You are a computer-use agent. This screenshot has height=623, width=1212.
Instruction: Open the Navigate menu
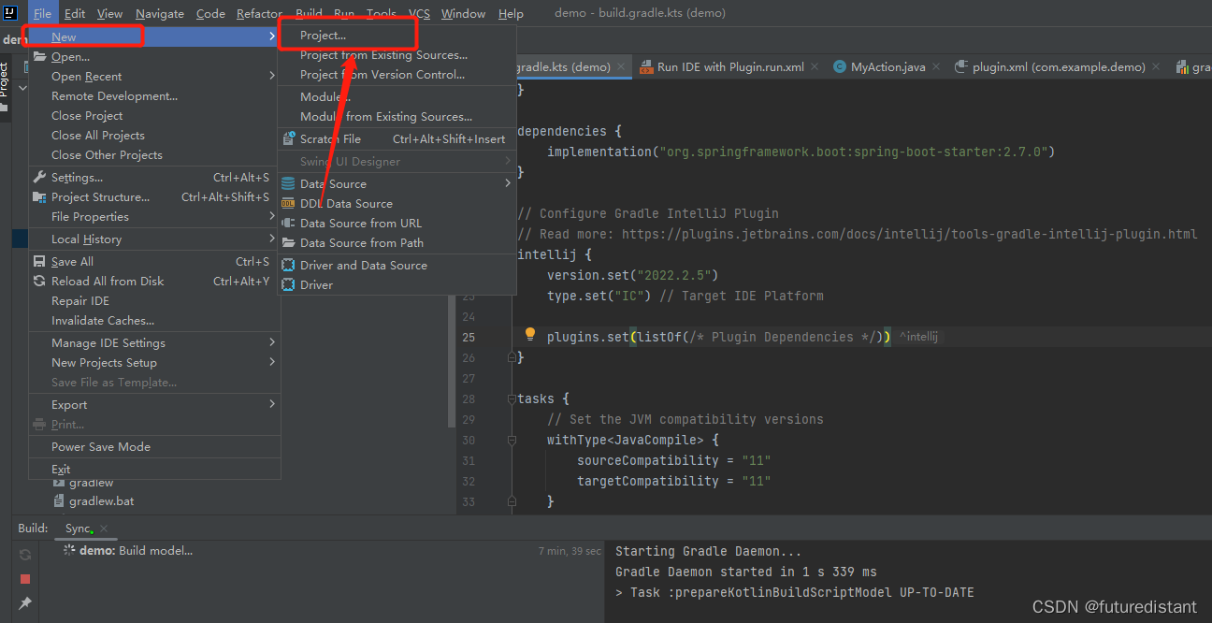[160, 14]
